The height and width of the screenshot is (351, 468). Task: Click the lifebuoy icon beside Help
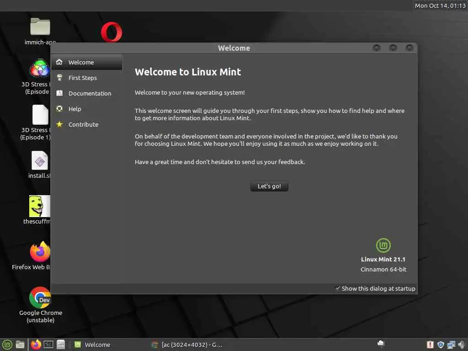[x=59, y=109]
